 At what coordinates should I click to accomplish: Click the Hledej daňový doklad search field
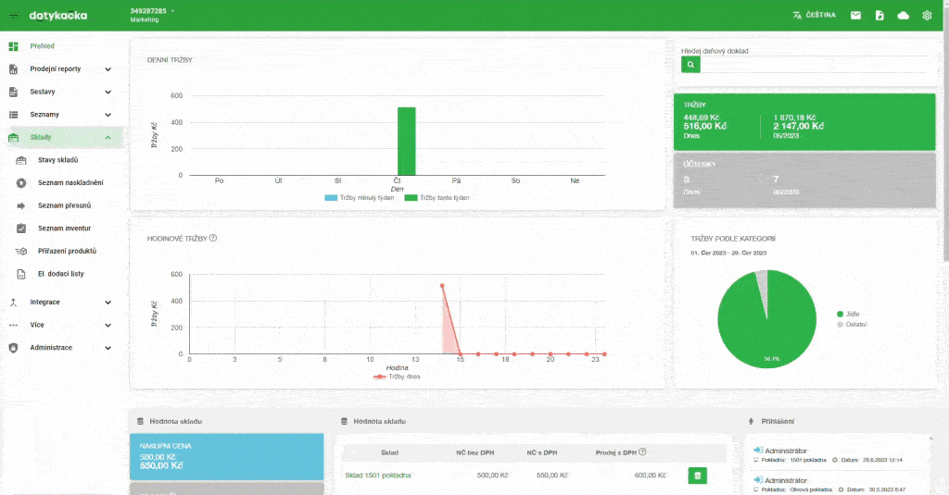coord(814,65)
